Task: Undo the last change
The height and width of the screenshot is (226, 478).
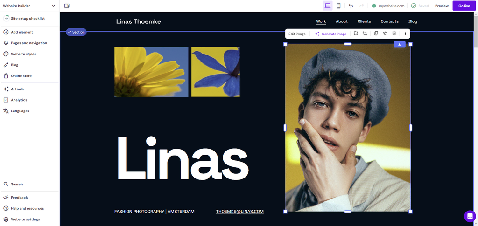Action: (351, 6)
